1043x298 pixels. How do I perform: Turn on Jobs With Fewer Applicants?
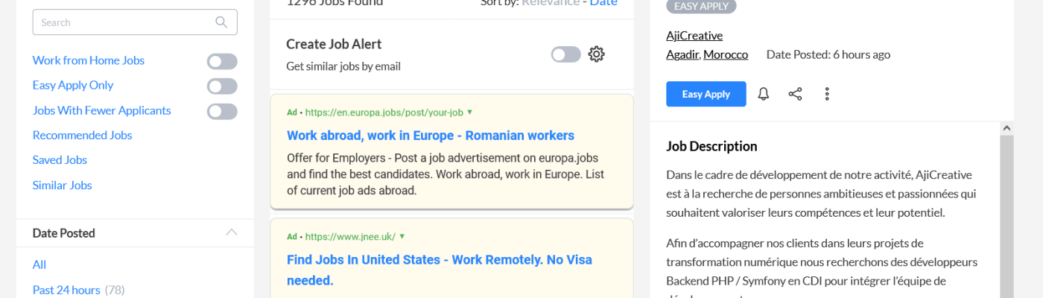coord(222,112)
